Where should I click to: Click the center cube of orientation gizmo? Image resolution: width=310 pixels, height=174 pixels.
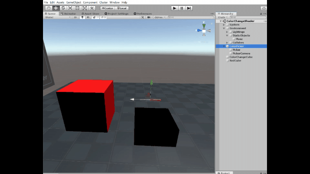204,31
